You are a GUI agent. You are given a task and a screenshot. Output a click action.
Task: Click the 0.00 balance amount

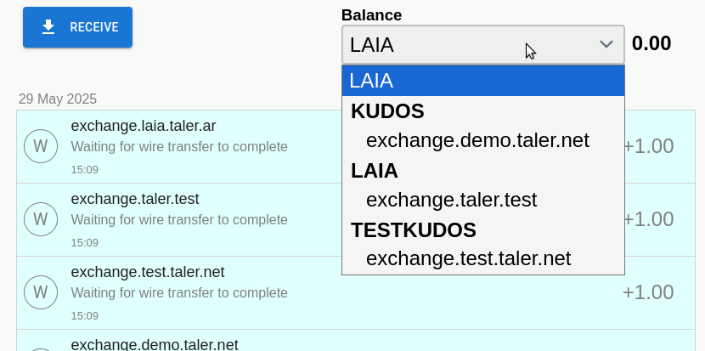click(x=651, y=43)
